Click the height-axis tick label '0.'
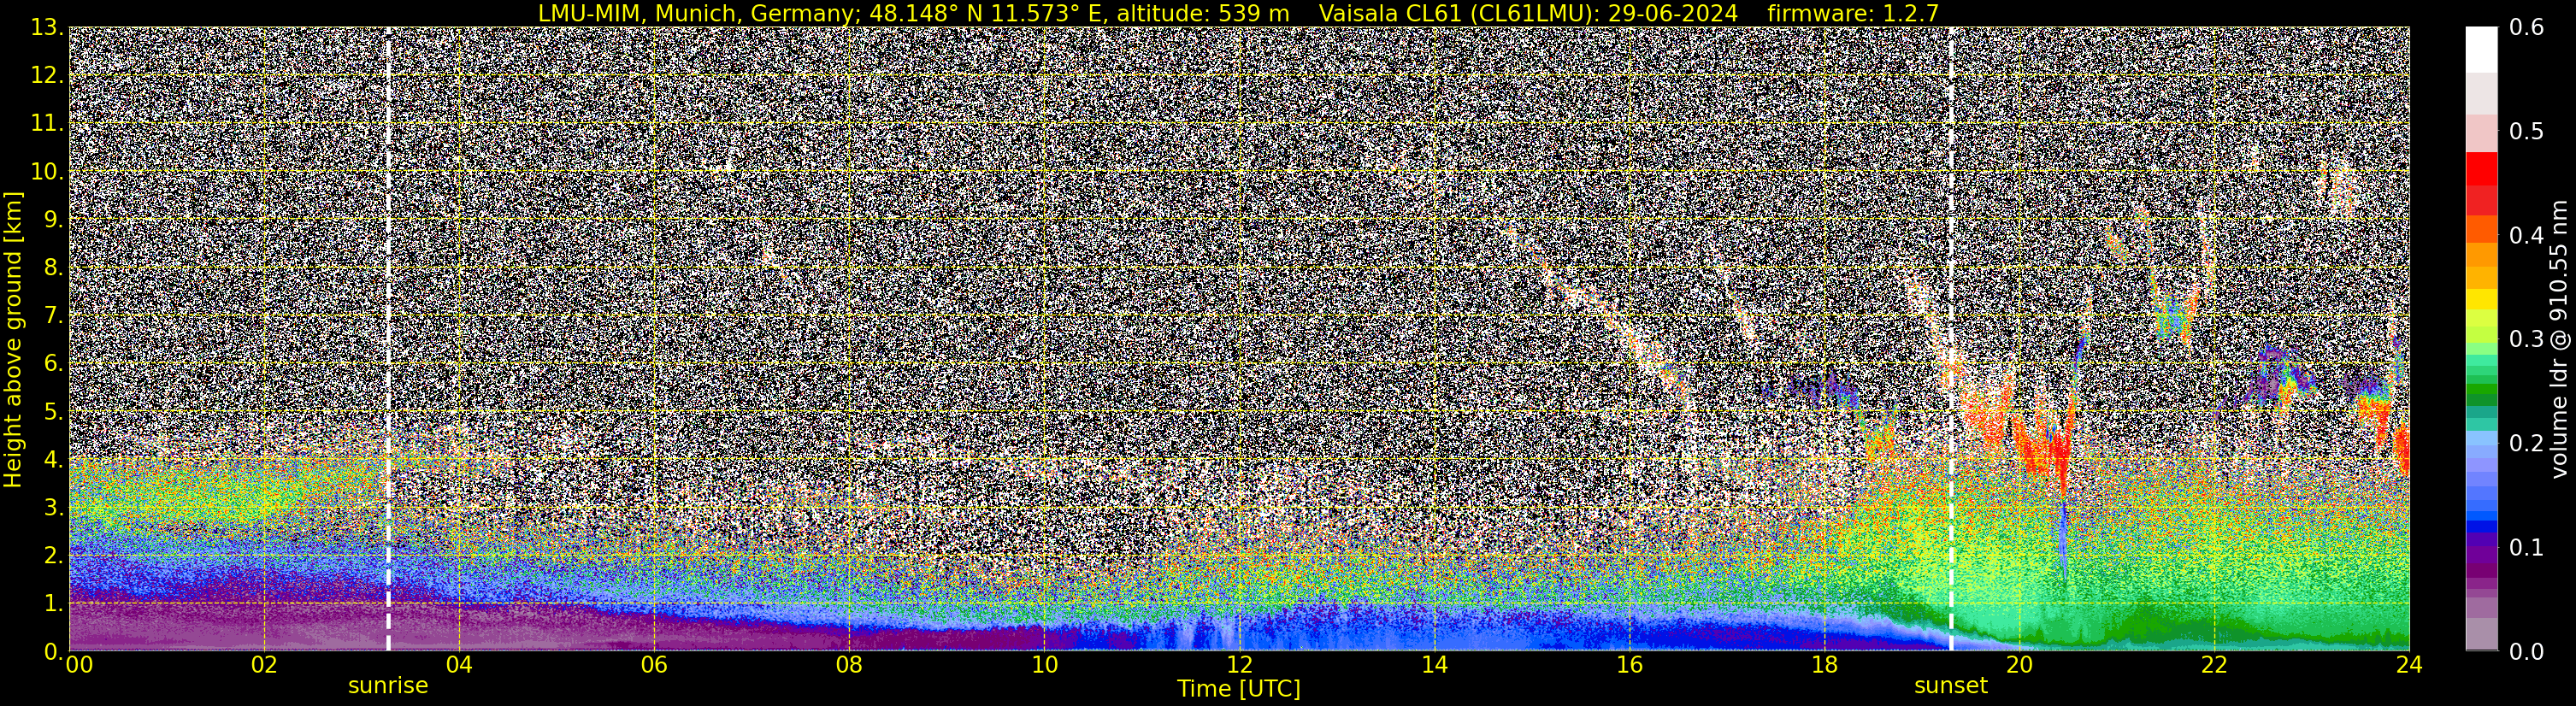2576x706 pixels. pos(54,651)
